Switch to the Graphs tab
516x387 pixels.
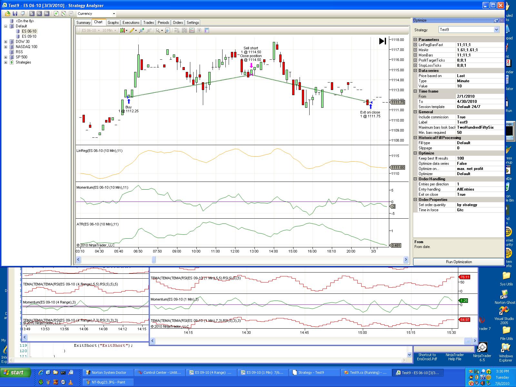tap(113, 23)
